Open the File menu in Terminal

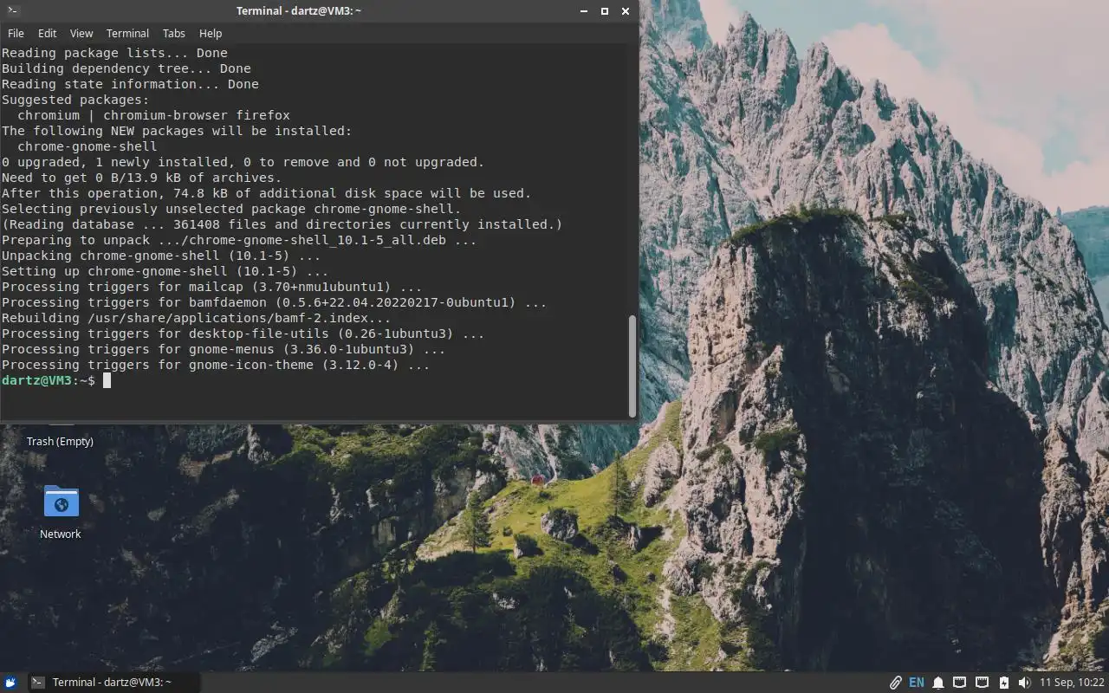[x=16, y=33]
